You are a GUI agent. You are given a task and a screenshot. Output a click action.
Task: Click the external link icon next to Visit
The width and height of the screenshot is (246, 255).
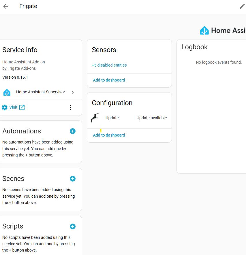pos(22,107)
